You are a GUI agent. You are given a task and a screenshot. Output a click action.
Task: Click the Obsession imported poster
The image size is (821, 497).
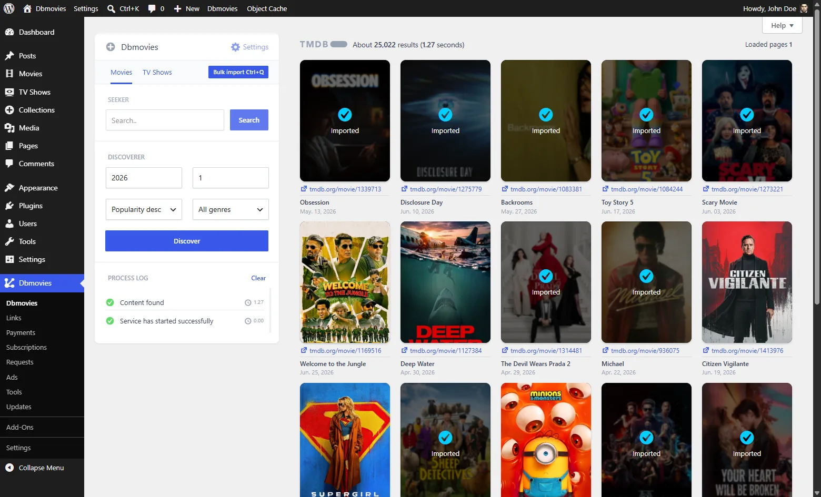(345, 120)
